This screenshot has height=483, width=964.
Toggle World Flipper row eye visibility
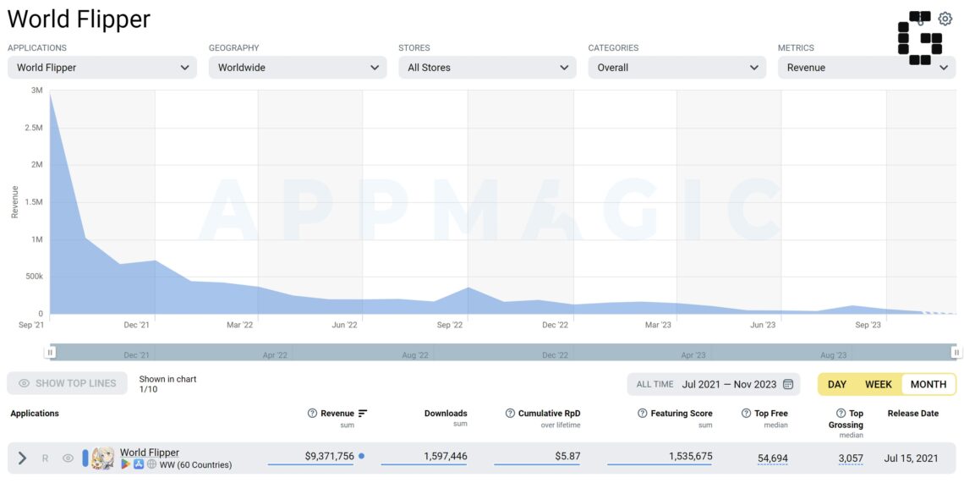(x=68, y=458)
